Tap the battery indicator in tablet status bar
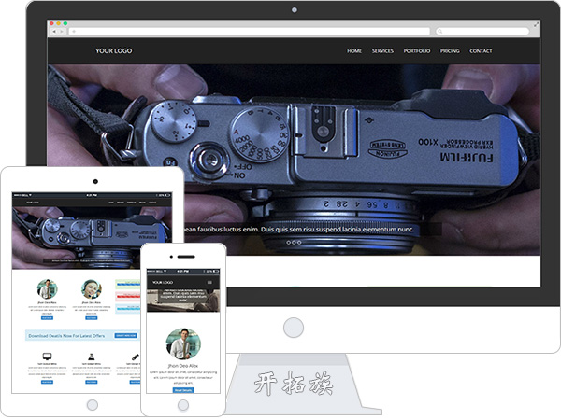Screen dimensions: 561x420 (x=167, y=195)
